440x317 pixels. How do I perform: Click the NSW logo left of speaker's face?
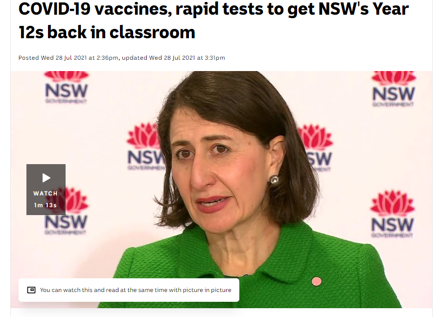[146, 146]
